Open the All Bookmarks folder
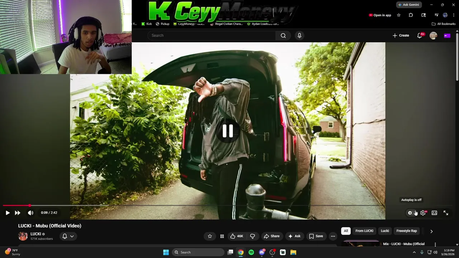This screenshot has height=258, width=459. 444,24
